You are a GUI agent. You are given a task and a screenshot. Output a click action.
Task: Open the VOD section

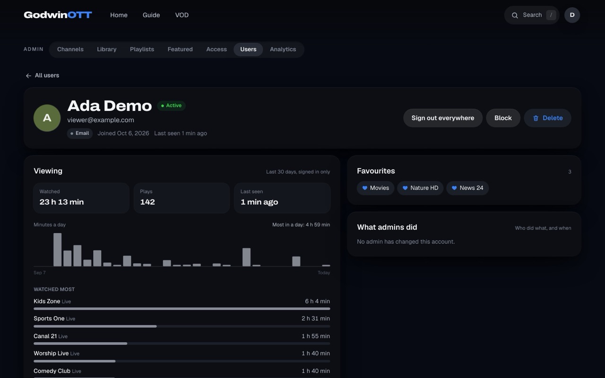[182, 15]
